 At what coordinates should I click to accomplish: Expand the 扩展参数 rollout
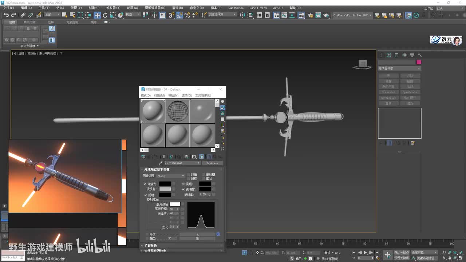click(x=151, y=246)
